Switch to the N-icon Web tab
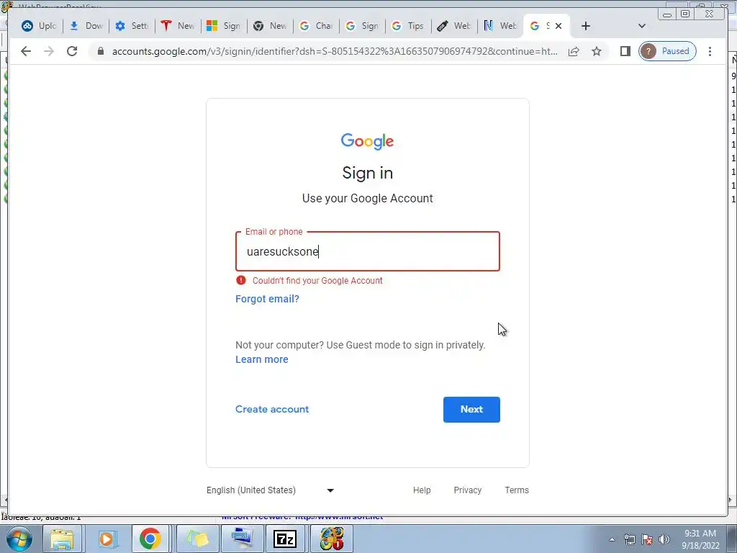This screenshot has width=737, height=553. point(501,26)
